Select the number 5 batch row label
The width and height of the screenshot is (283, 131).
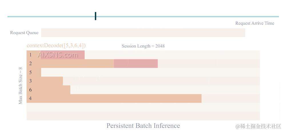point(30,72)
